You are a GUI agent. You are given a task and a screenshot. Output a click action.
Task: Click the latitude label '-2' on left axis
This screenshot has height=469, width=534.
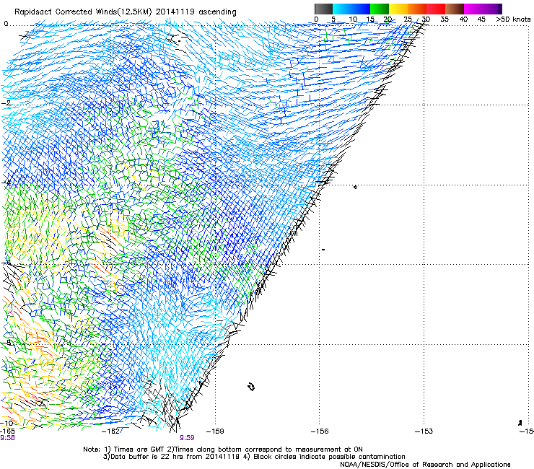pyautogui.click(x=6, y=102)
